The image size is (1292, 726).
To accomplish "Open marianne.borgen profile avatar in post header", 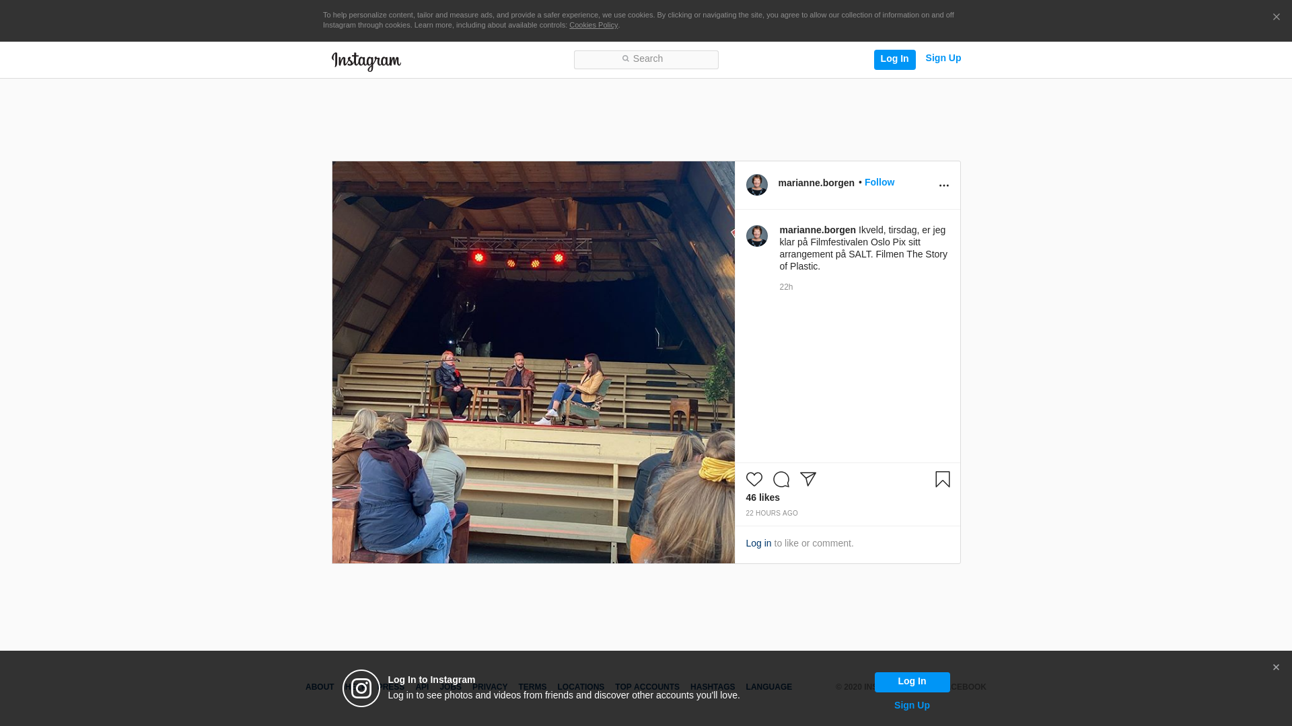I will pyautogui.click(x=757, y=185).
